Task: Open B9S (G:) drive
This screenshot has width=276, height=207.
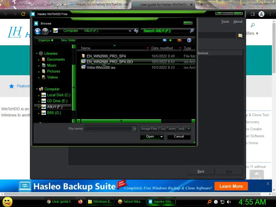Action: [54, 113]
